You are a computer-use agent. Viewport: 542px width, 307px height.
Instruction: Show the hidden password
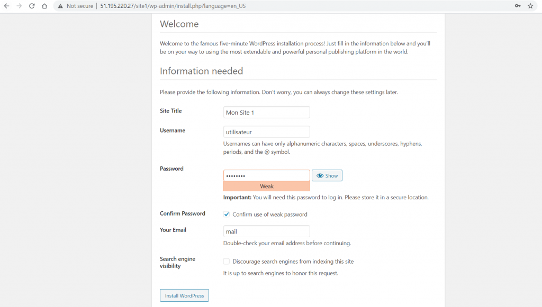pyautogui.click(x=327, y=175)
